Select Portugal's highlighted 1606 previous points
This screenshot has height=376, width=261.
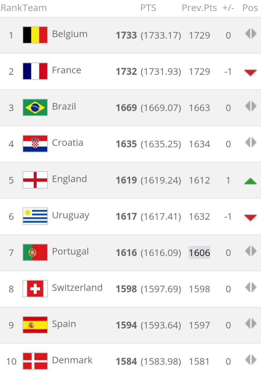click(199, 252)
